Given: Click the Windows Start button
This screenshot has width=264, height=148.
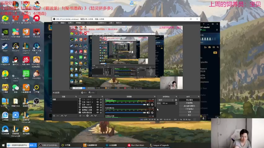Looking at the screenshot, I should (3, 145).
